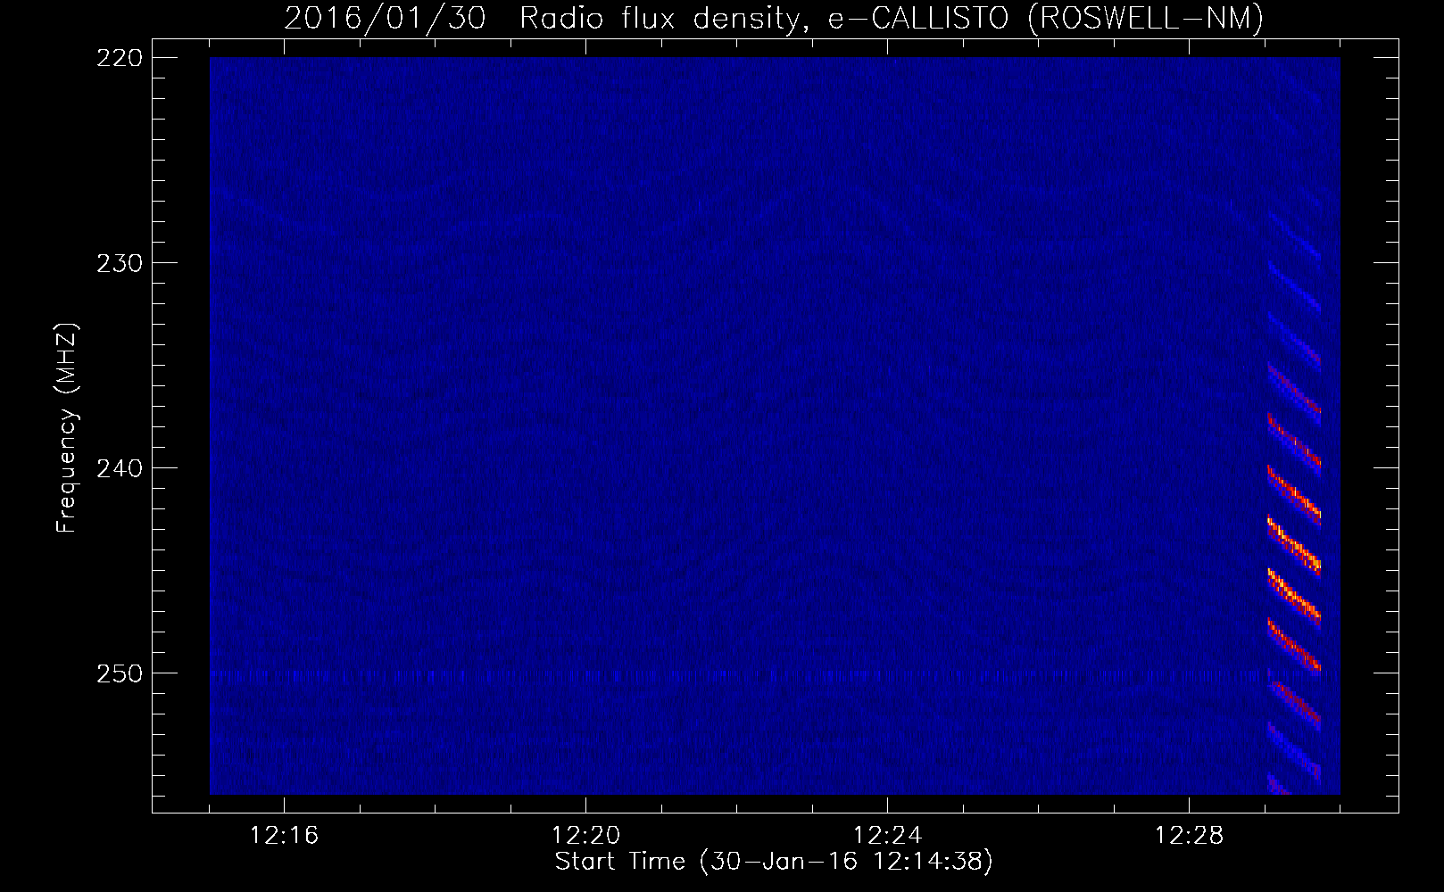Click the 220 frequency tick label
1444x892 pixels.
[119, 58]
